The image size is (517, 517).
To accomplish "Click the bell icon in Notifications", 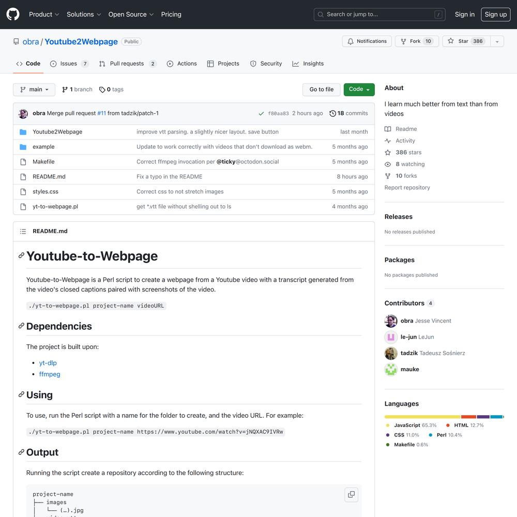I will tap(350, 41).
